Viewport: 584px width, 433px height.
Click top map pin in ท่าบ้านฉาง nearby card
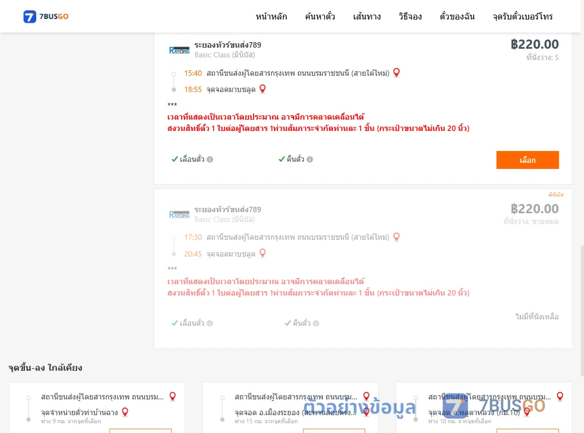pyautogui.click(x=172, y=396)
